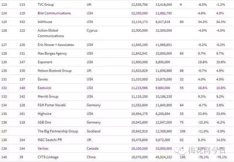Click Eastwick's 11,215,566 revenue figure
The image size is (234, 162).
point(139,88)
